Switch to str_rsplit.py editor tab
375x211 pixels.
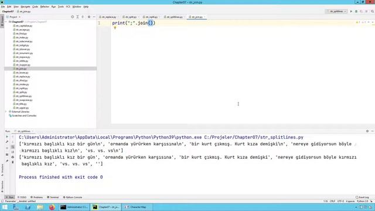pyautogui.click(x=152, y=17)
